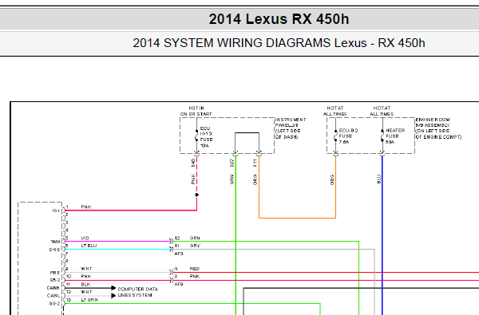
Task: Click vertical 'PNK' label on dashed wire
Action: [193, 179]
